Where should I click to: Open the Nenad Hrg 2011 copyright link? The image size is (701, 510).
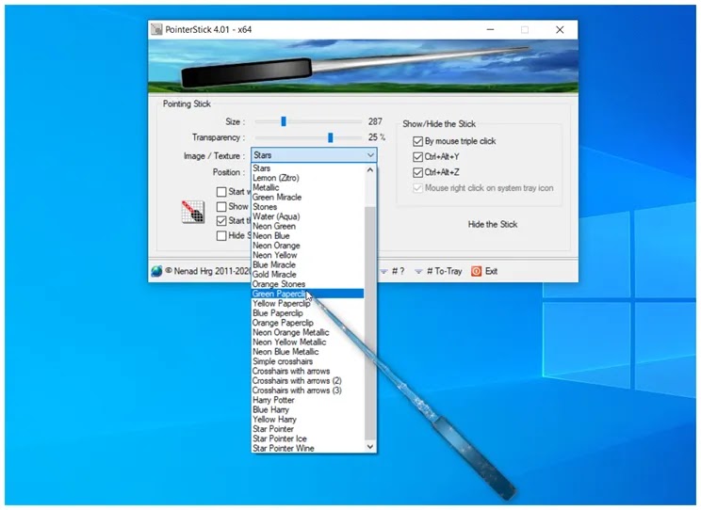(x=208, y=271)
